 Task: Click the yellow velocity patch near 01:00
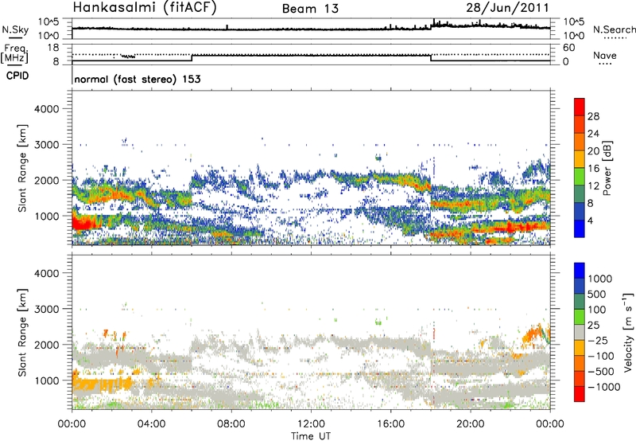(102, 384)
